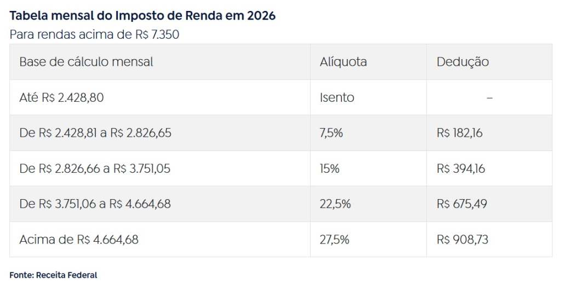Select the 7,5% rate cell
Image resolution: width=561 pixels, height=285 pixels.
(331, 133)
